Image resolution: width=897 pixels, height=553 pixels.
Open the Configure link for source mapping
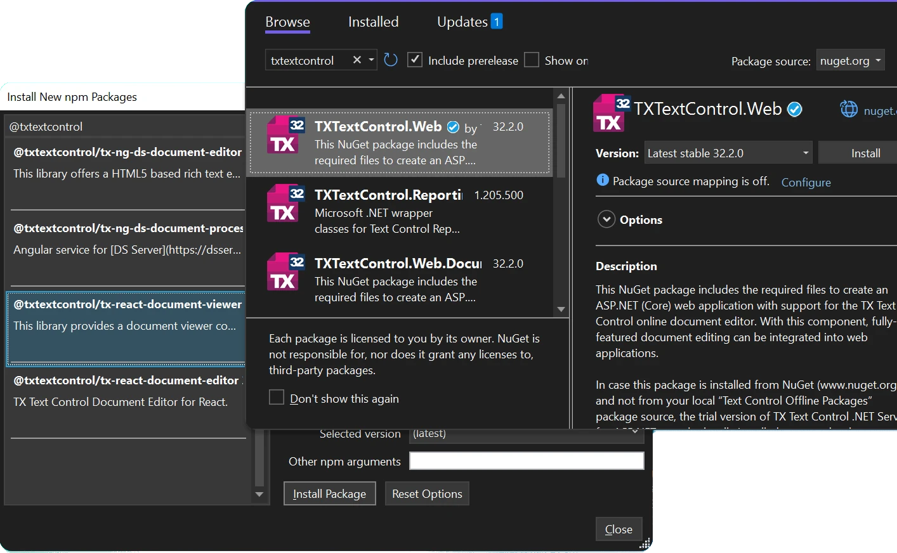click(x=806, y=182)
